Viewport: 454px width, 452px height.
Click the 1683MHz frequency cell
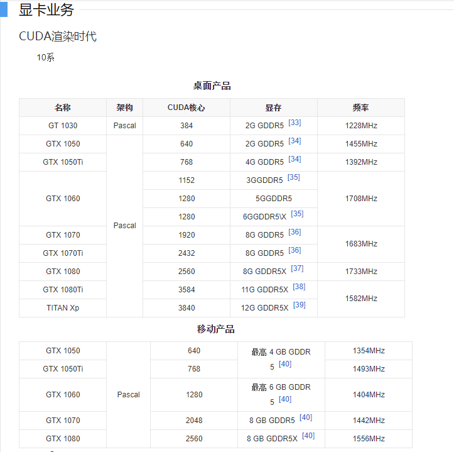(361, 244)
